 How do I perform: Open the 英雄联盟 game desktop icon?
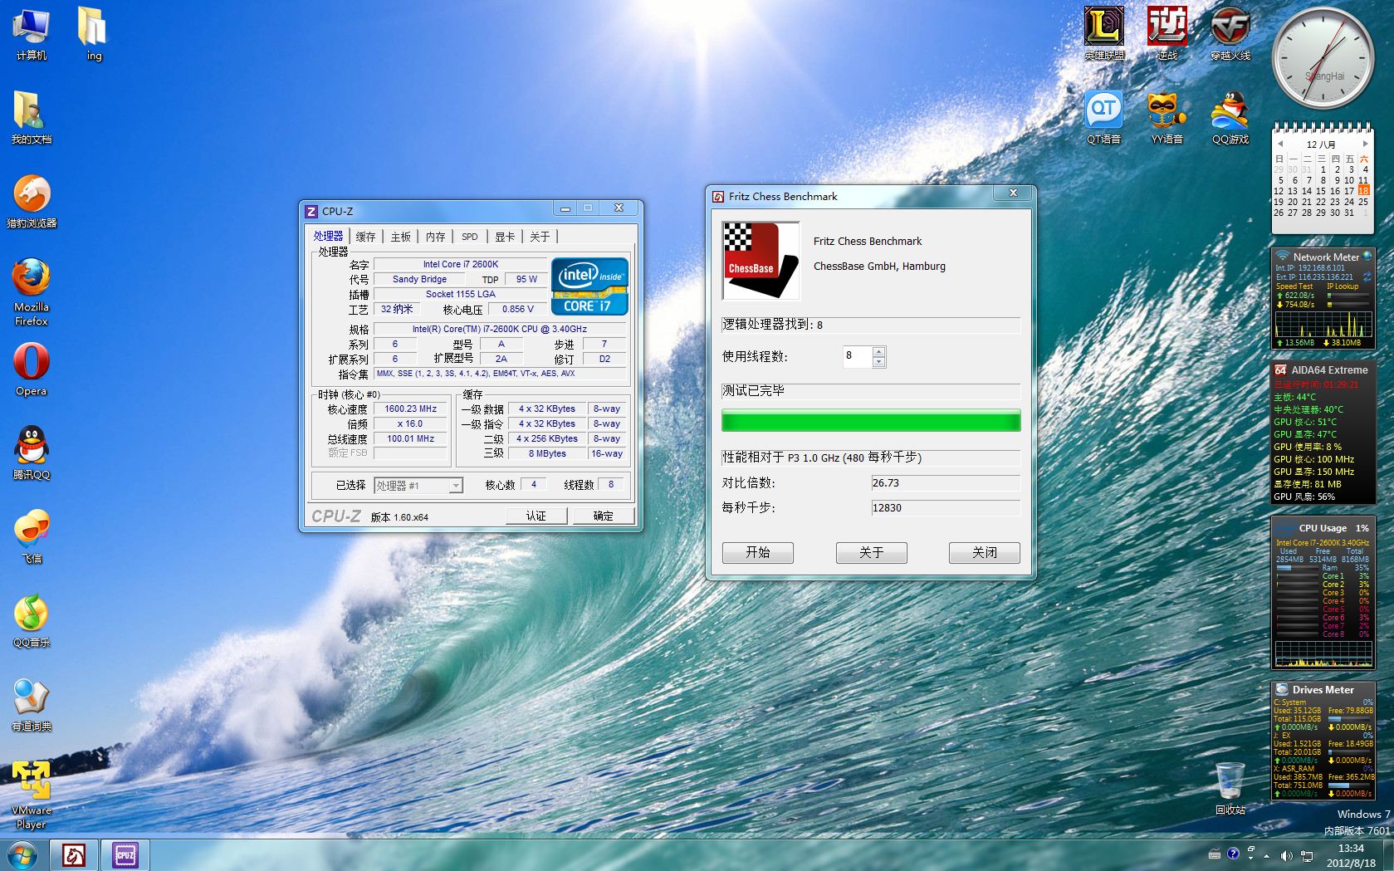[x=1104, y=33]
